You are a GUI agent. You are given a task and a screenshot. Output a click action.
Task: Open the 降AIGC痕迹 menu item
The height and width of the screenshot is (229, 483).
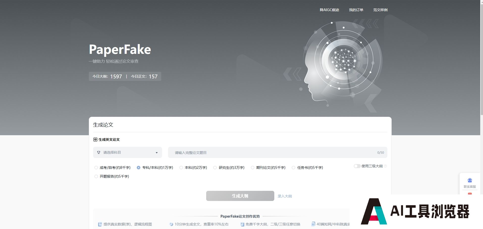pyautogui.click(x=329, y=10)
